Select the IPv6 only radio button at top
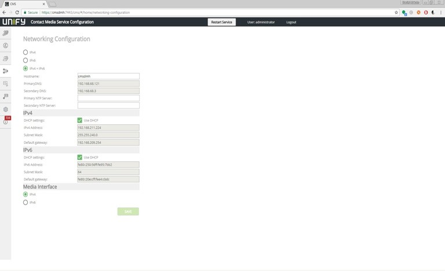Image resolution: width=445 pixels, height=271 pixels. tap(25, 60)
